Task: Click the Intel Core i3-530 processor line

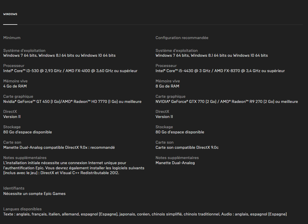Action: pyautogui.click(x=70, y=71)
